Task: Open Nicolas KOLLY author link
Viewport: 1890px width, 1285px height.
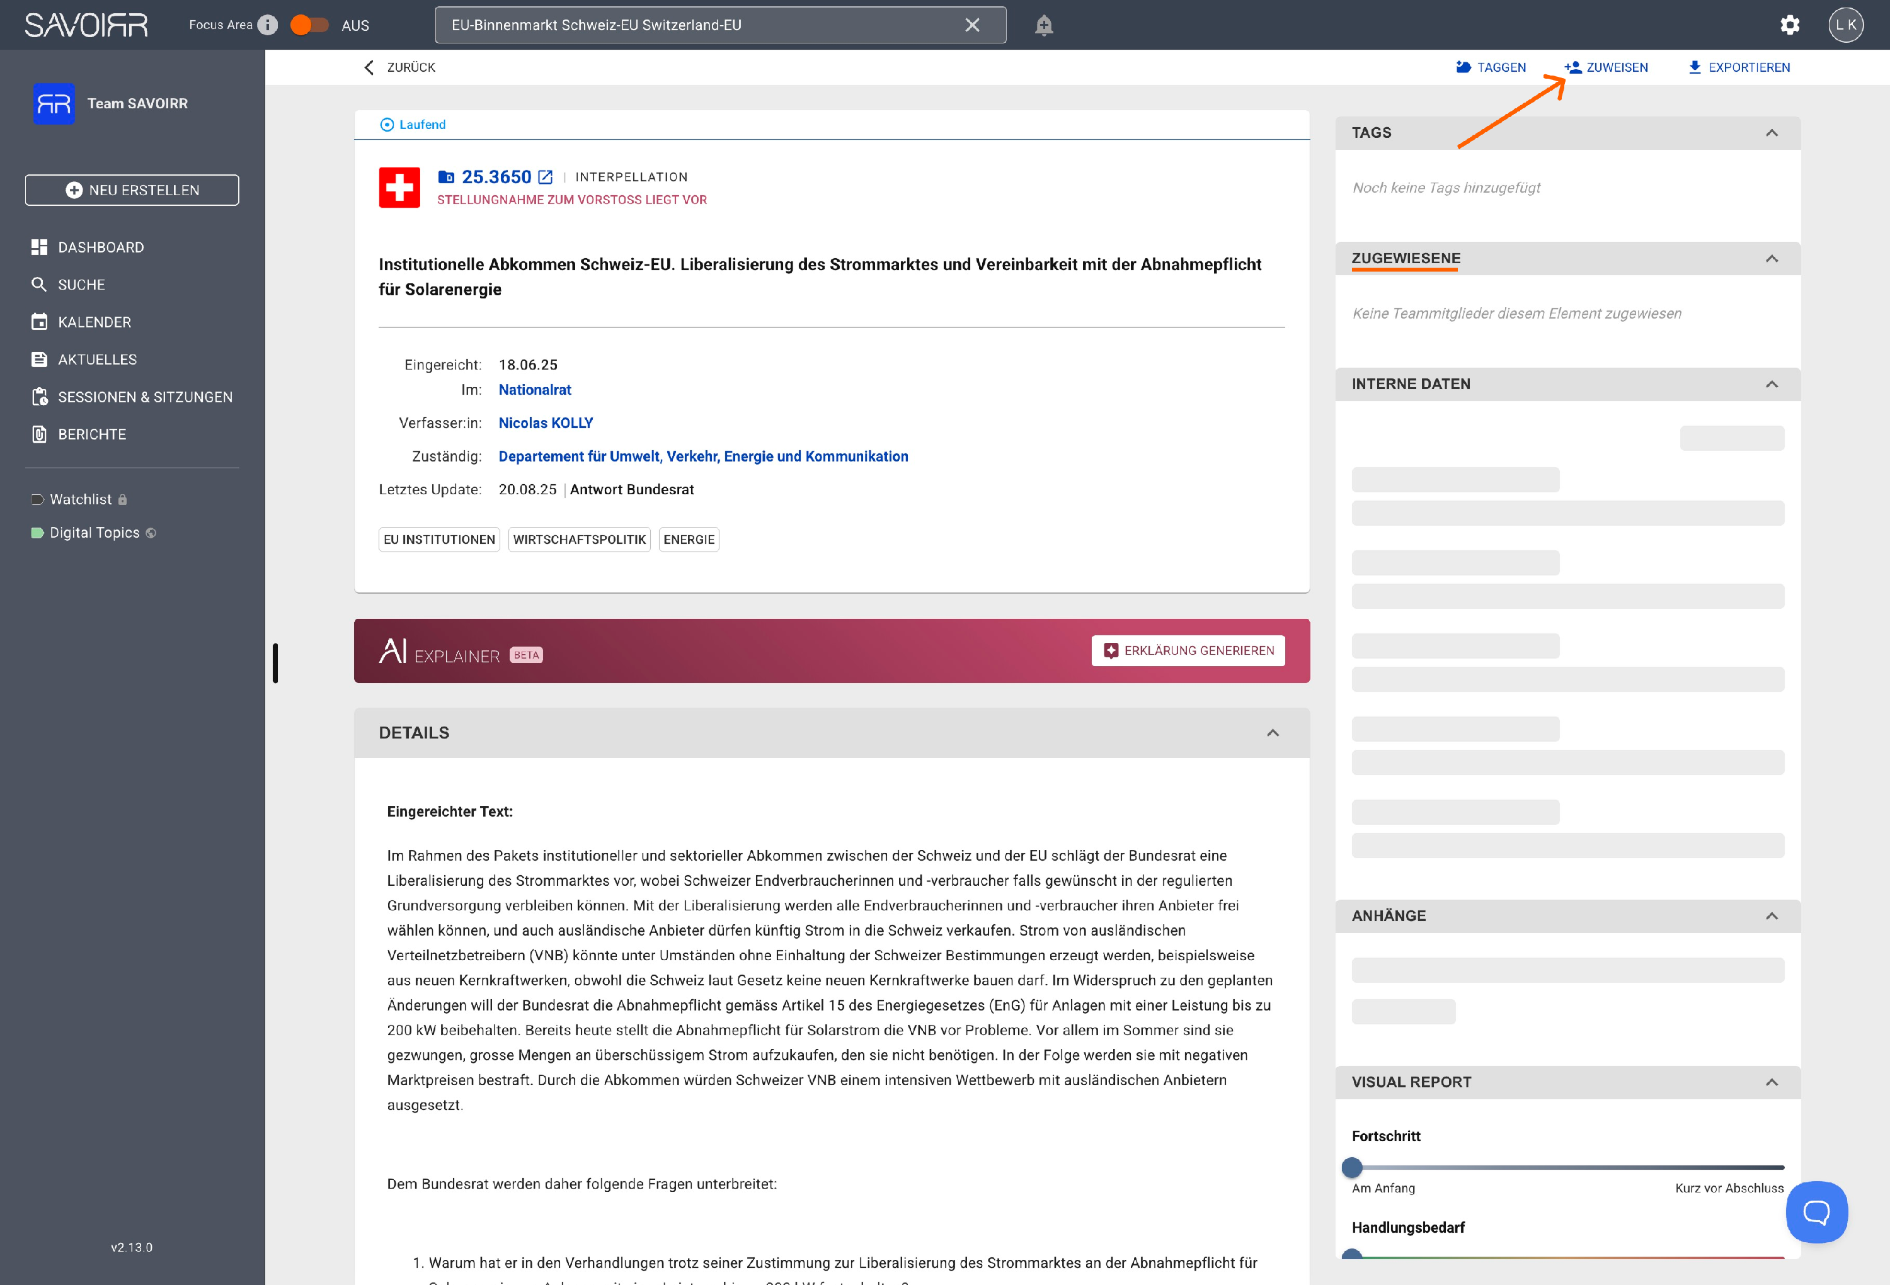Action: tap(545, 422)
